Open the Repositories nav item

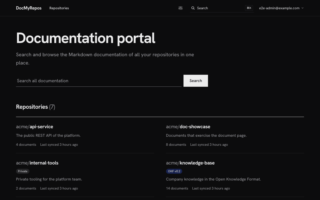tap(59, 8)
